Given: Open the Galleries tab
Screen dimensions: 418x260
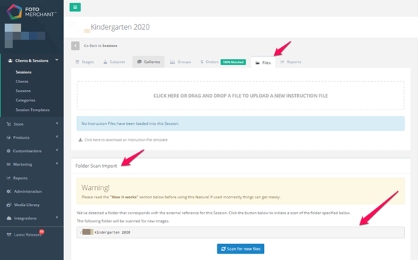Looking at the screenshot, I should (x=149, y=62).
